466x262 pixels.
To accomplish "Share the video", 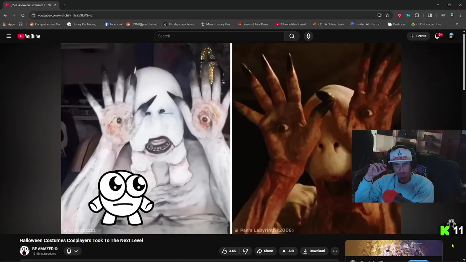I will pos(265,251).
